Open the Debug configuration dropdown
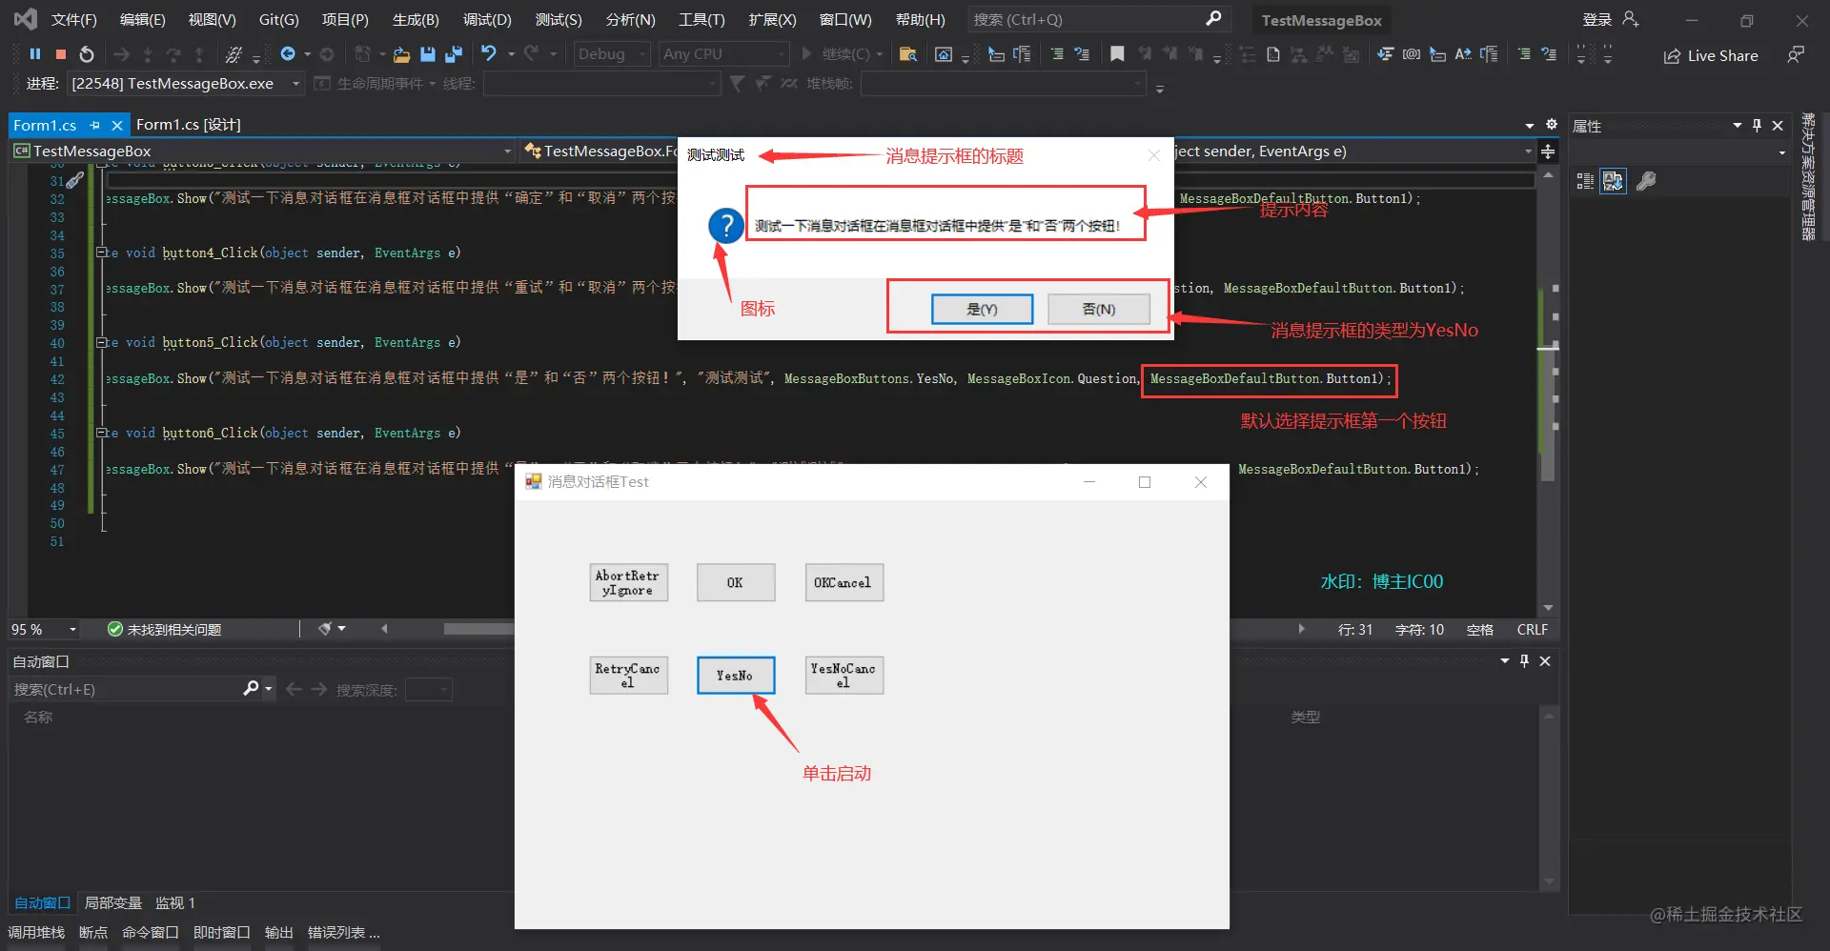Image resolution: width=1830 pixels, height=951 pixels. 612,54
